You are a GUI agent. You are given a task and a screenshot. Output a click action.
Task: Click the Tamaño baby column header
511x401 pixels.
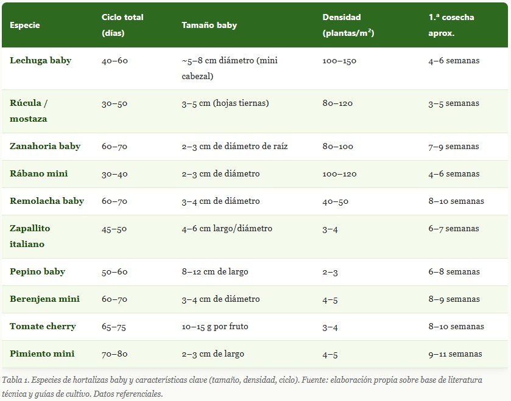(209, 26)
